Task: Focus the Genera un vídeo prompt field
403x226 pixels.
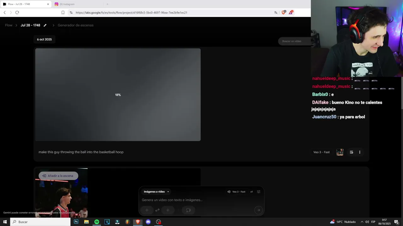Action: 201,200
